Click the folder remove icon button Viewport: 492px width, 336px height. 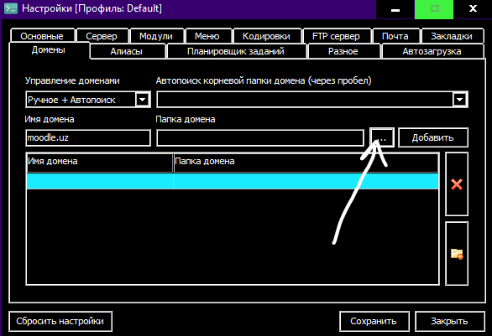(457, 254)
